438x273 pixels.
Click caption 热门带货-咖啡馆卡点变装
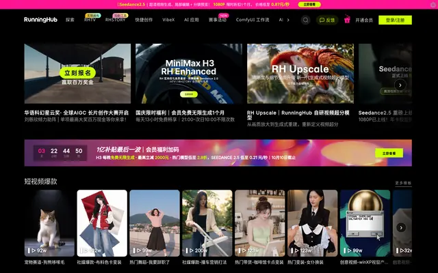(259, 262)
